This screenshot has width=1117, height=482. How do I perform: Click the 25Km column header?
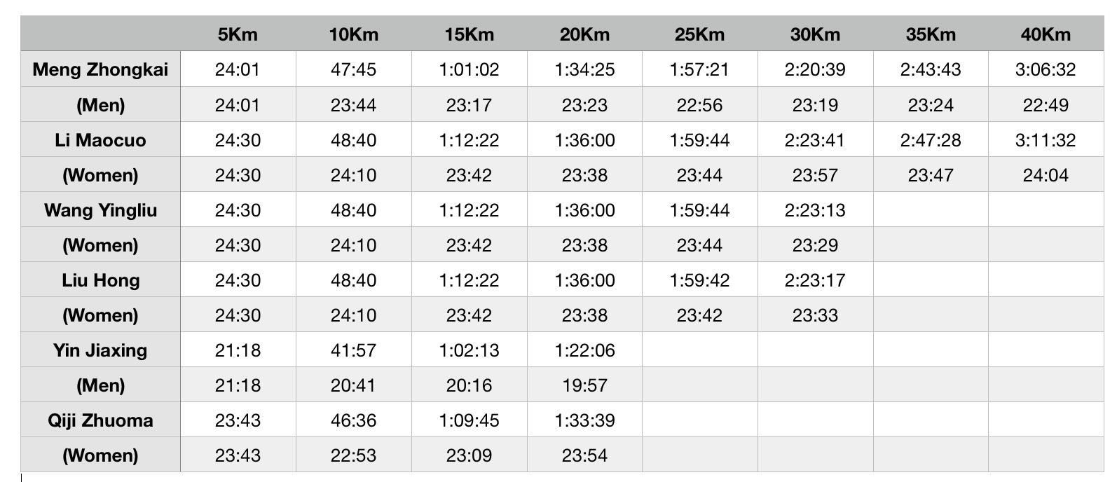tap(699, 34)
